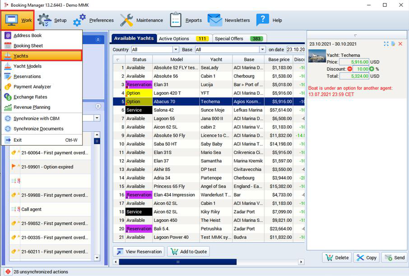The height and width of the screenshot is (276, 409).
Task: Select Revenue Planning menu entry
Action: [42, 107]
